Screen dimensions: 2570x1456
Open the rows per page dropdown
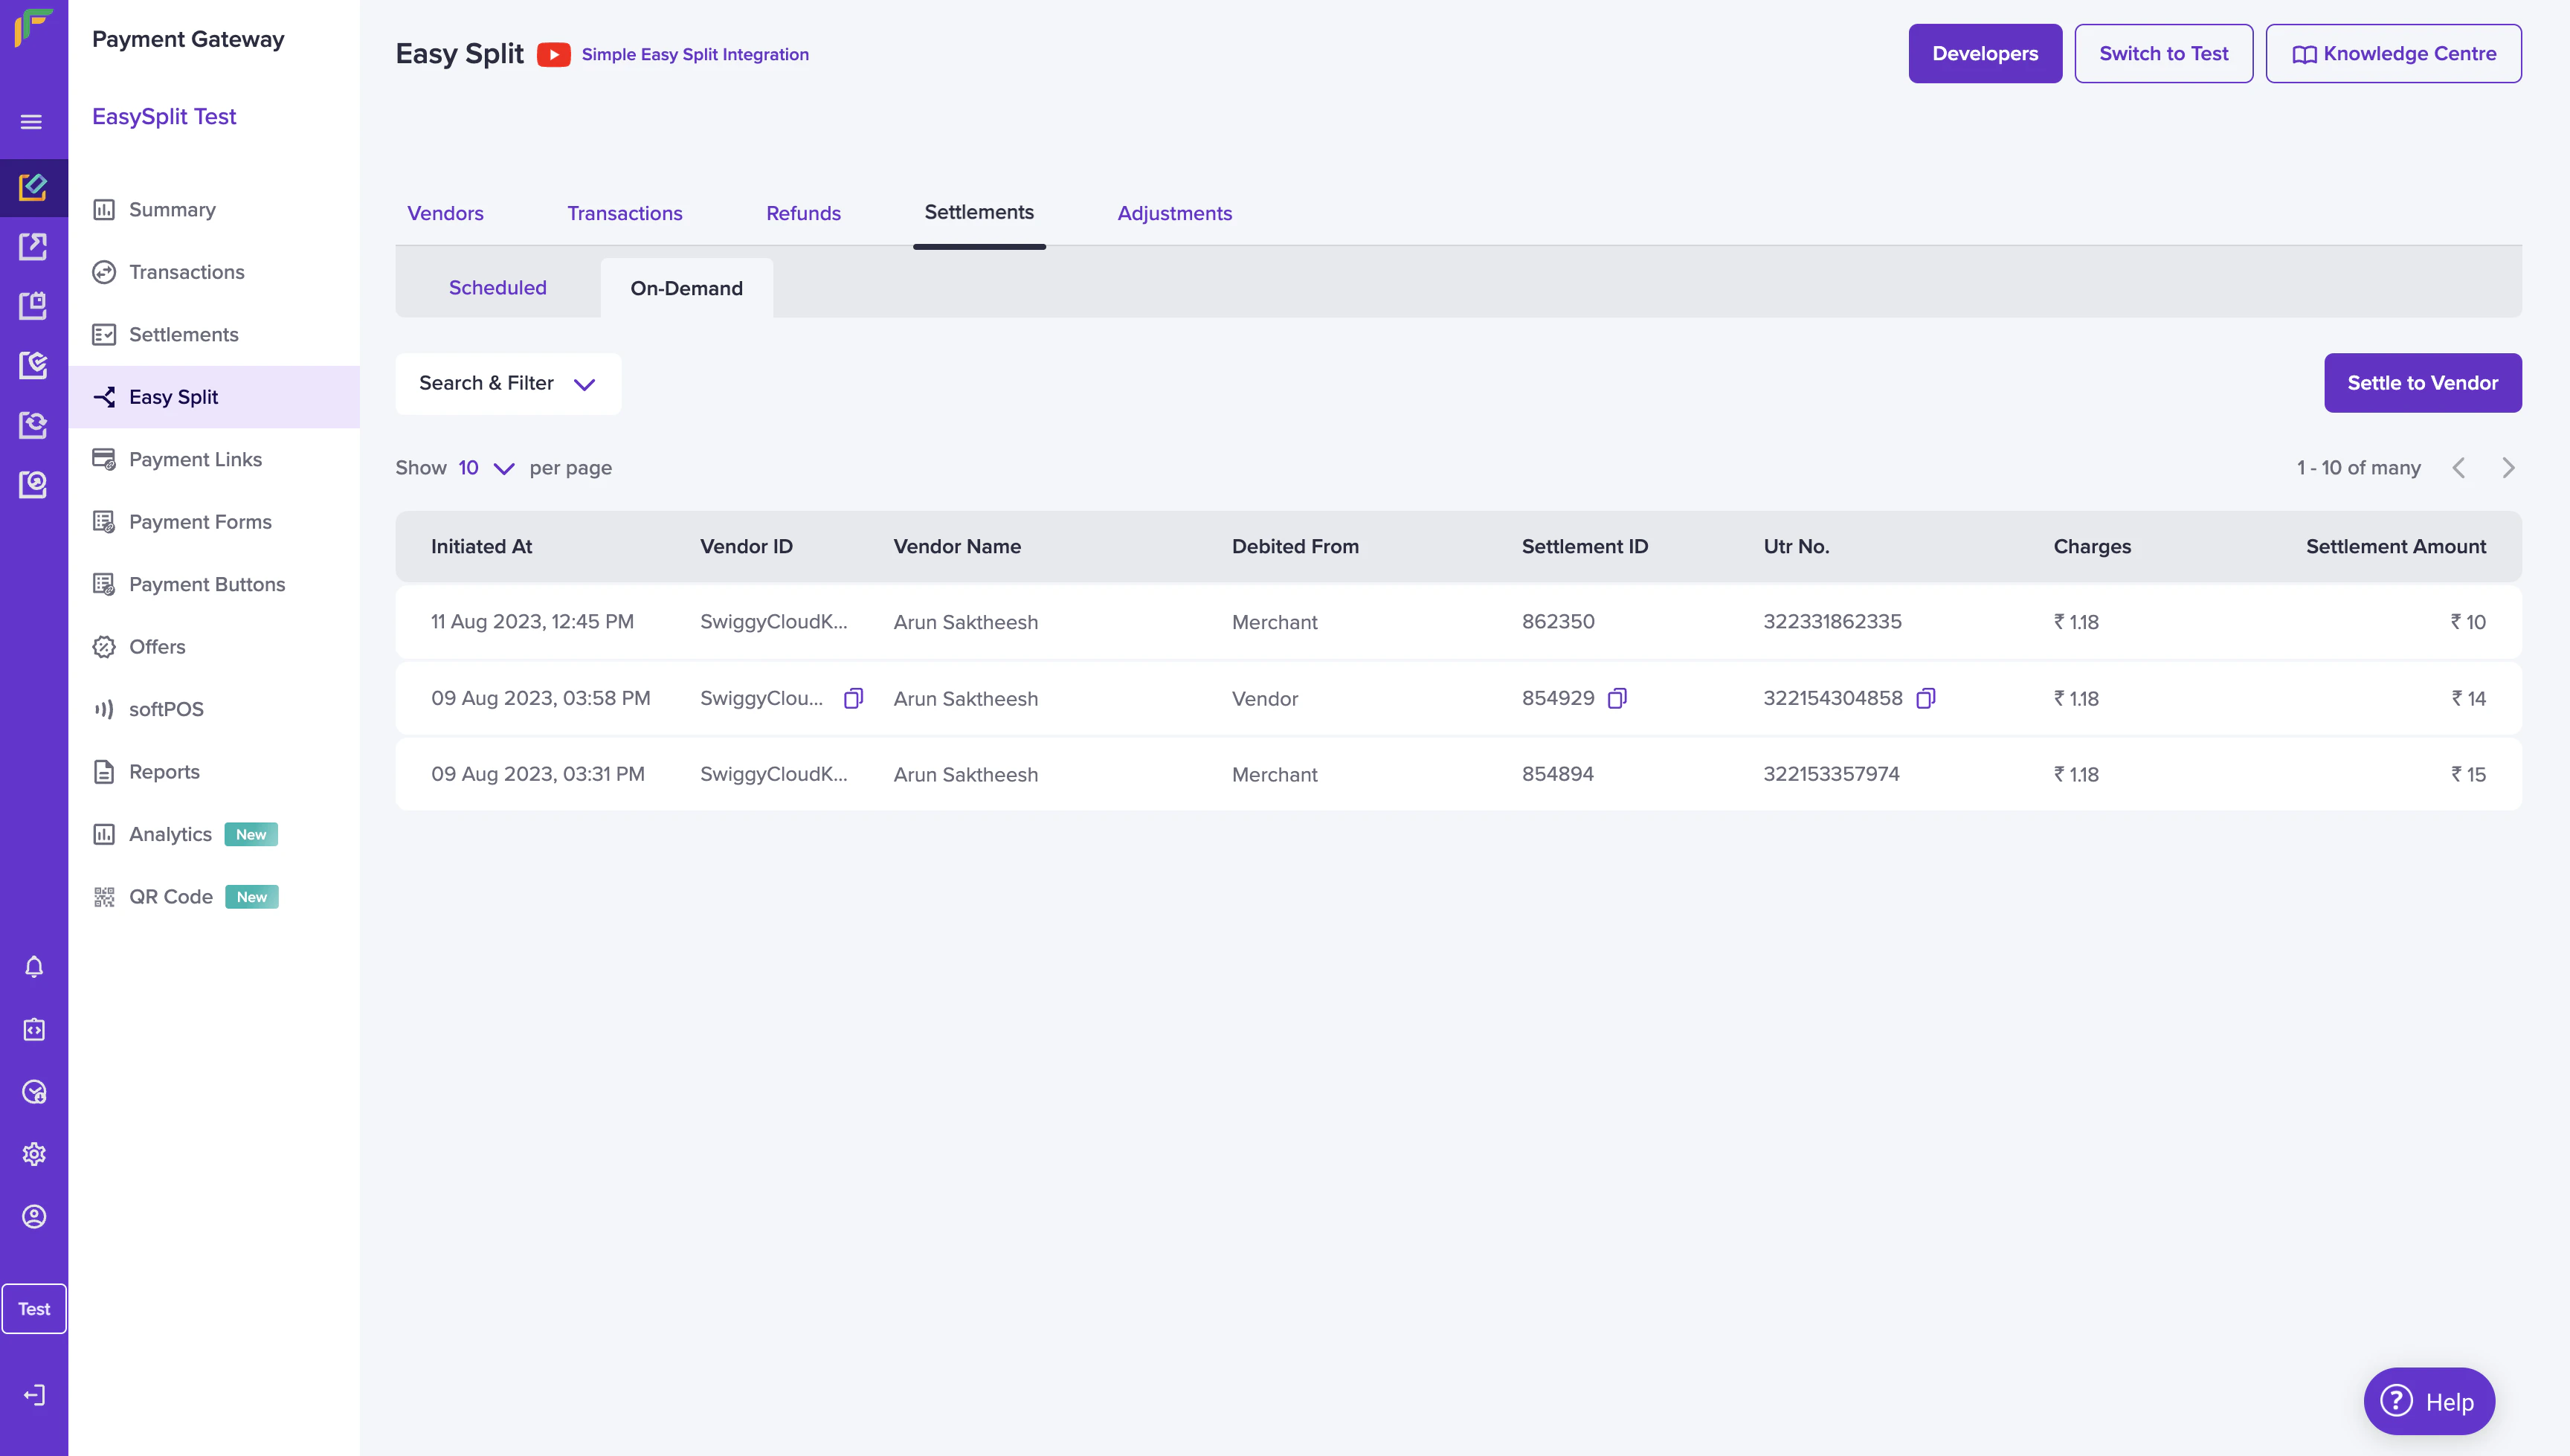486,468
